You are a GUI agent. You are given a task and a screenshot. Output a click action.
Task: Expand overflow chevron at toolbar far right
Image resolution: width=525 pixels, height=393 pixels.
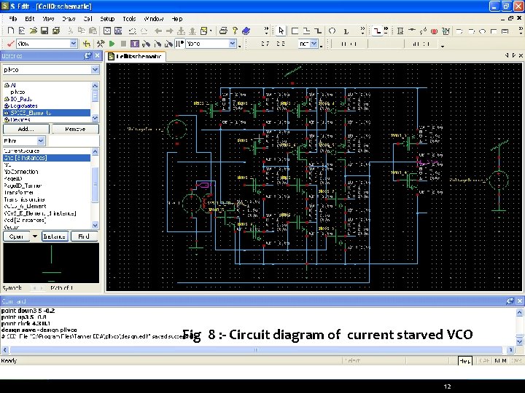pos(521,31)
